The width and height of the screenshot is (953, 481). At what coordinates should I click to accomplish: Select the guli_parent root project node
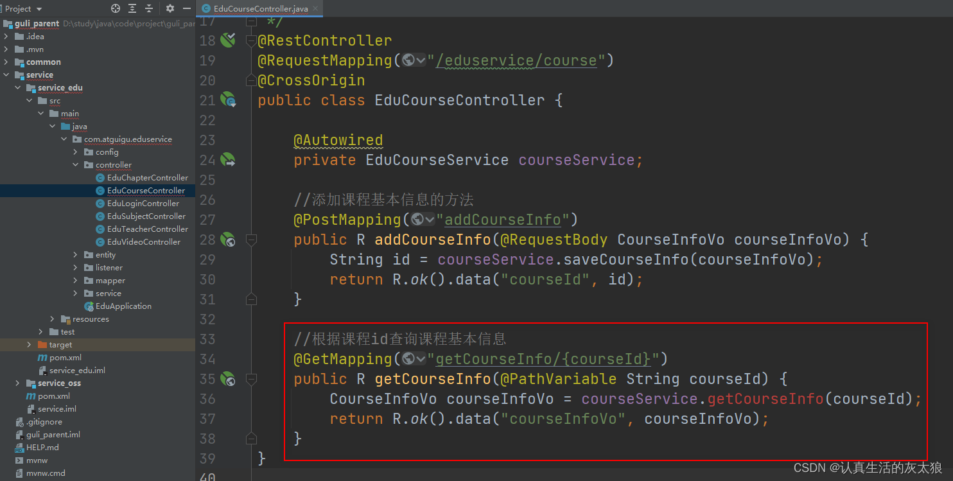(37, 24)
